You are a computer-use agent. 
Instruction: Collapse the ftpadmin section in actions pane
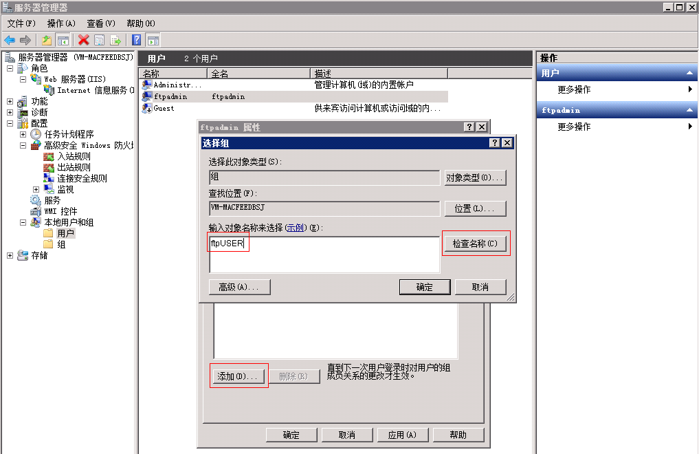coord(689,110)
